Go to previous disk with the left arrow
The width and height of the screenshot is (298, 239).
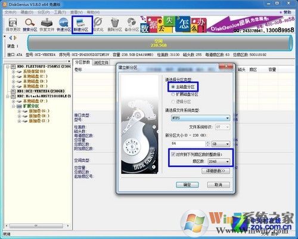click(11, 38)
